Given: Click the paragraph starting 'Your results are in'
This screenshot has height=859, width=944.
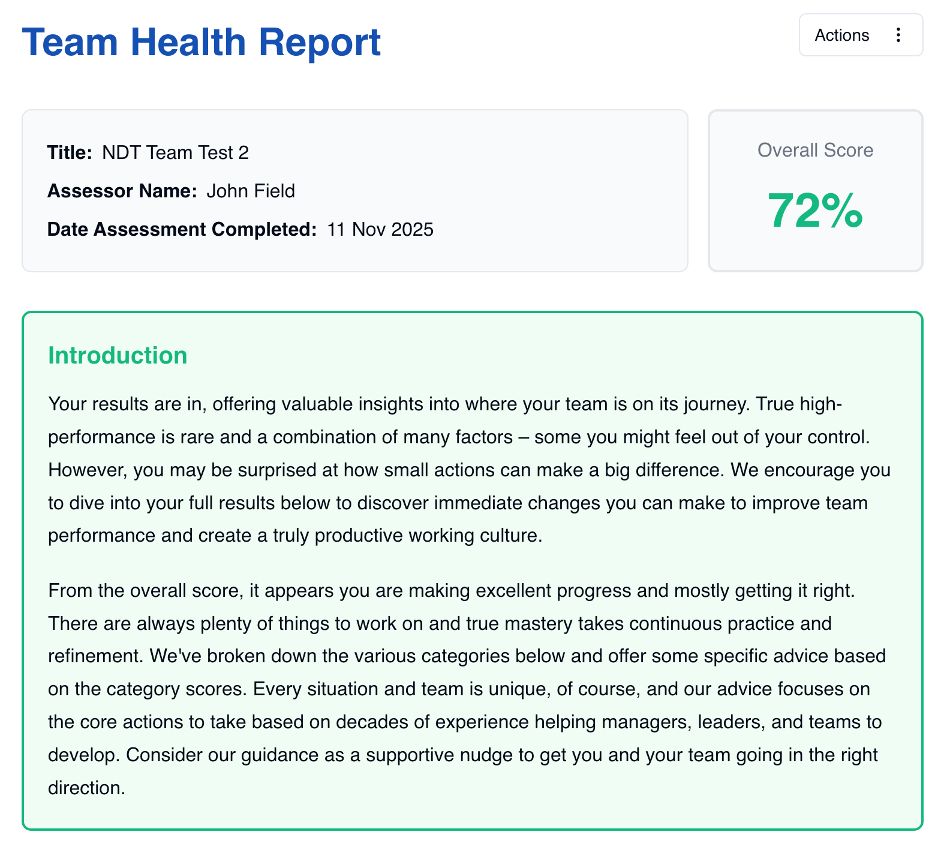Looking at the screenshot, I should [x=470, y=470].
